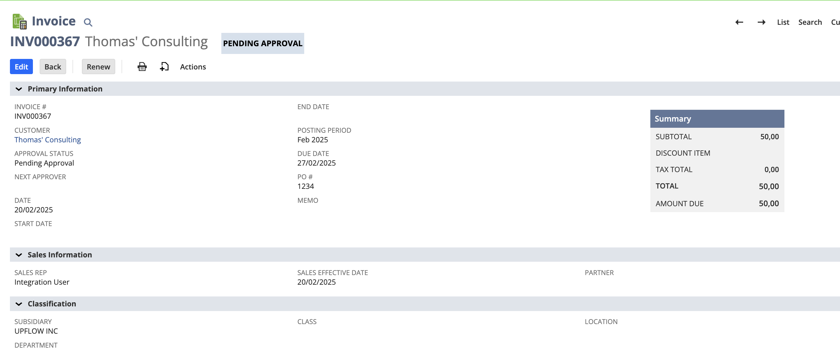The image size is (840, 356).
Task: Collapse the Sales Information section chevron
Action: (19, 255)
